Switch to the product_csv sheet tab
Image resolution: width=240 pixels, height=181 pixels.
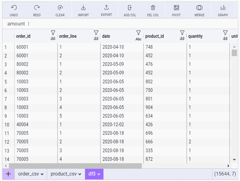tap(66, 174)
